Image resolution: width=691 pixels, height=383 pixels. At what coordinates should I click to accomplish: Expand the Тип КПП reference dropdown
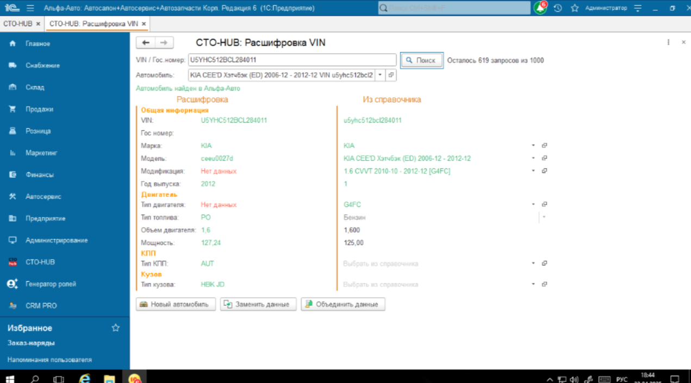click(x=533, y=263)
